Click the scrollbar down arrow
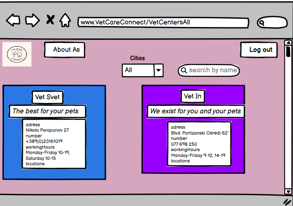The height and width of the screenshot is (206, 293). click(288, 191)
